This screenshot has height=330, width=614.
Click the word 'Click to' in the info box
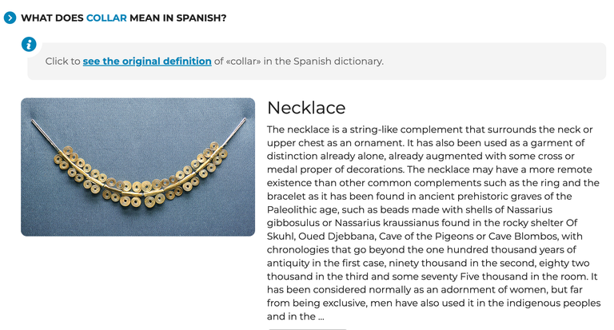point(62,61)
